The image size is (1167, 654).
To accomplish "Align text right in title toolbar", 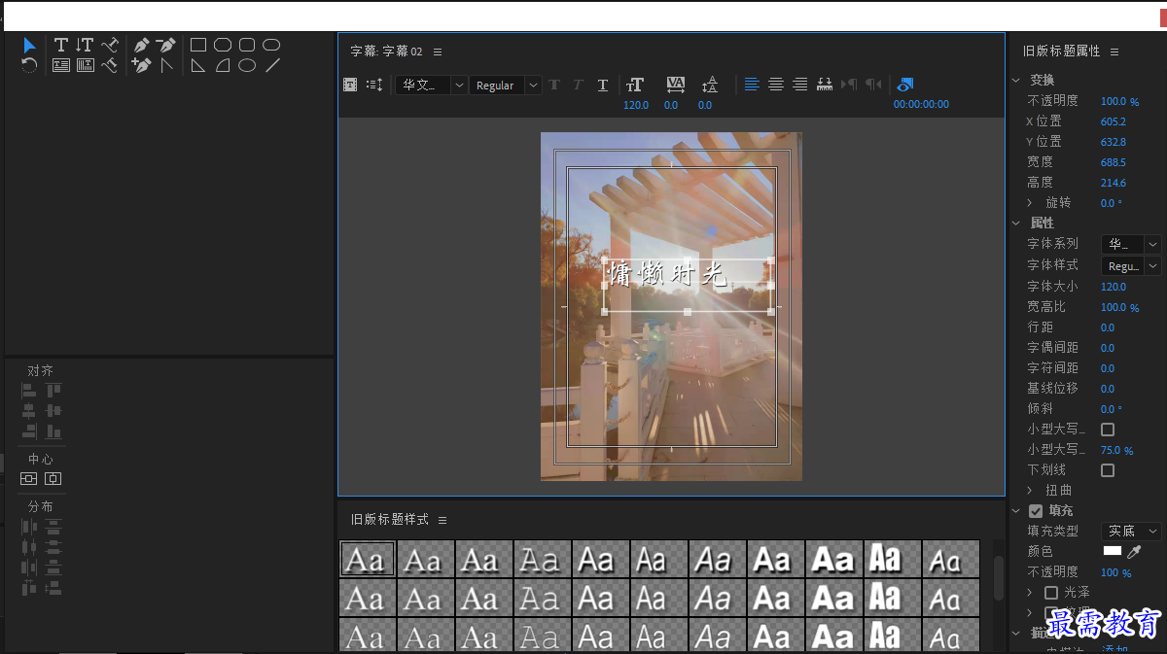I will 799,85.
